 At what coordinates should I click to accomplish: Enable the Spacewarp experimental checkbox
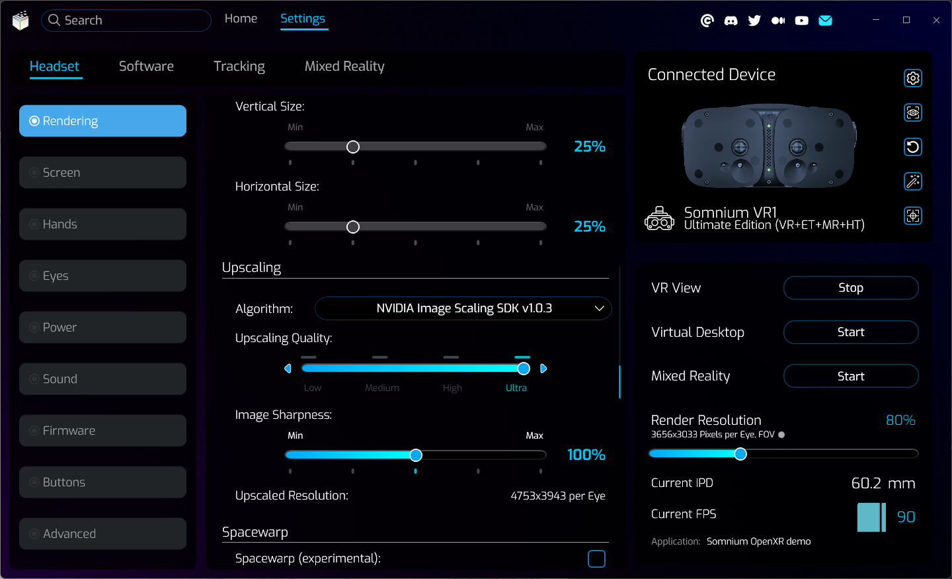(596, 558)
